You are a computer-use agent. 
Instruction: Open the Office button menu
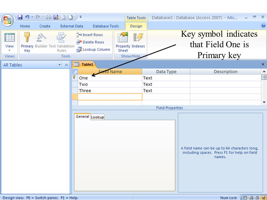point(7,20)
